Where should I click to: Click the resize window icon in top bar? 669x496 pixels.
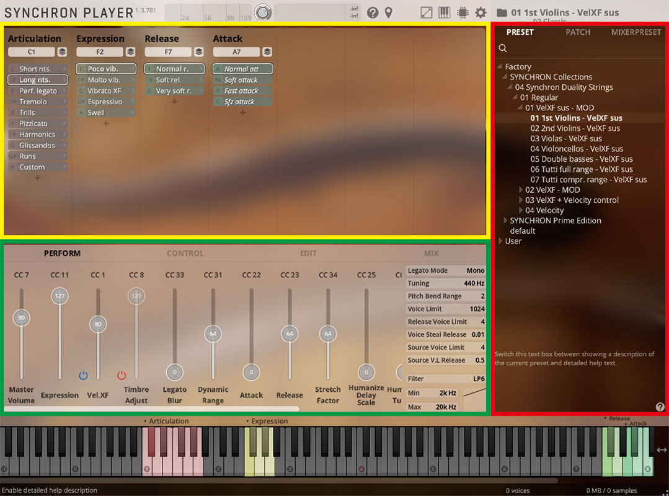click(426, 12)
